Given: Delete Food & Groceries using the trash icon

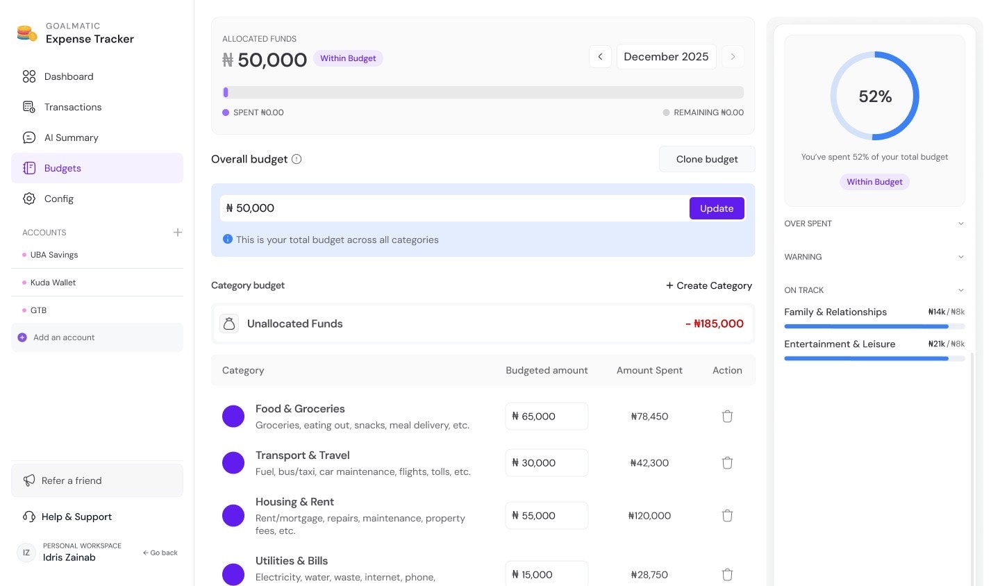Looking at the screenshot, I should [727, 416].
